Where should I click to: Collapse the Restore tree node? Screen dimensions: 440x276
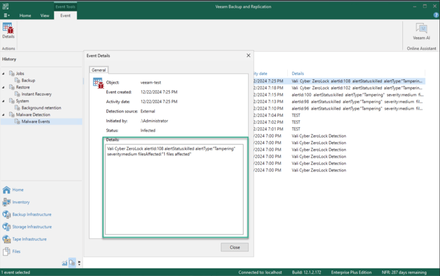tap(3, 88)
